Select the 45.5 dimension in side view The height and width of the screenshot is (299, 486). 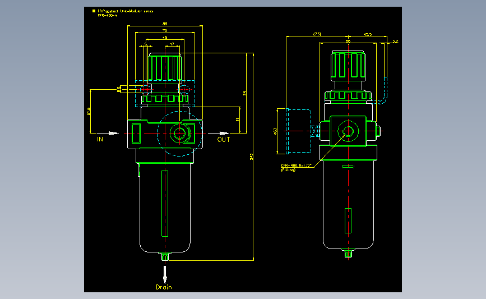click(x=368, y=34)
